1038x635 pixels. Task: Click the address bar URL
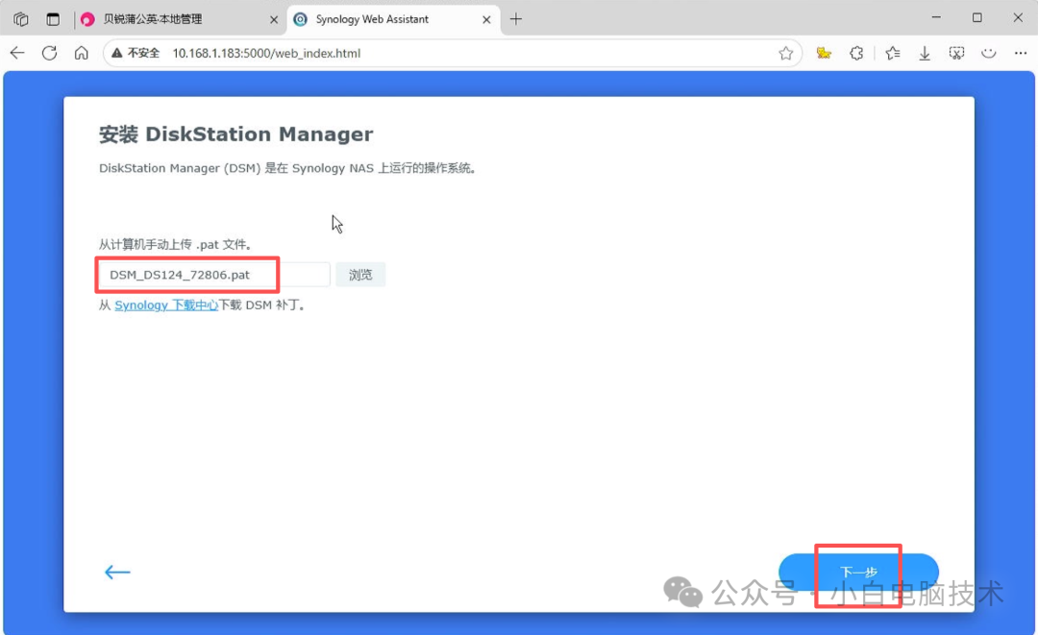(266, 53)
